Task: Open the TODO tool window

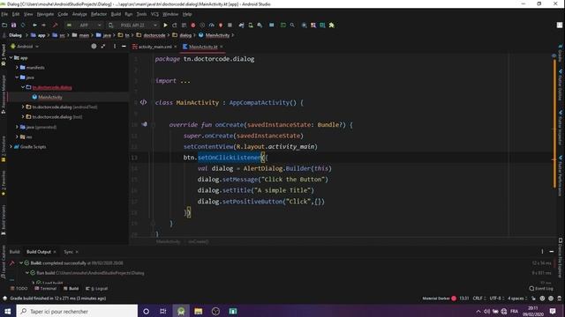Action: [19, 289]
